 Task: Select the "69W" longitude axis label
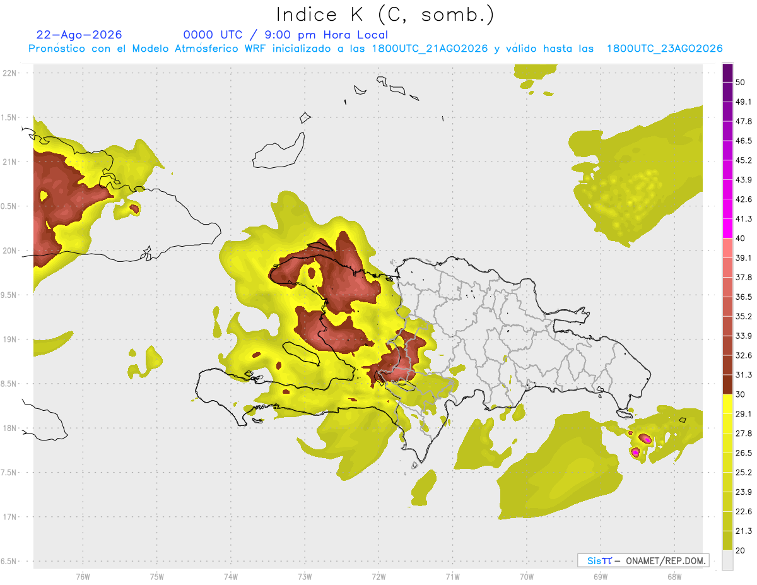pos(600,576)
